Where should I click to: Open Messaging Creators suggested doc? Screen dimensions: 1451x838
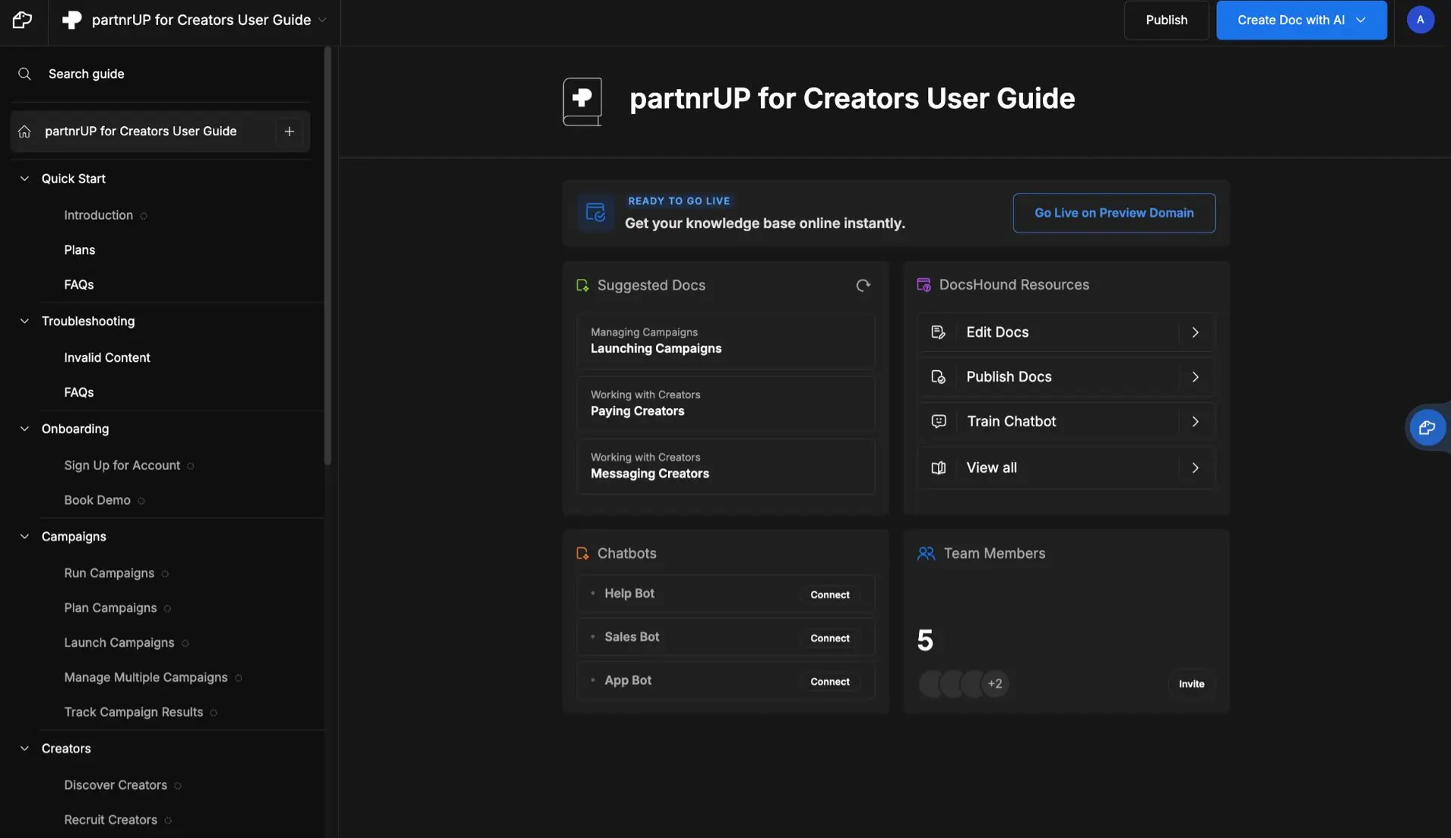click(x=725, y=466)
